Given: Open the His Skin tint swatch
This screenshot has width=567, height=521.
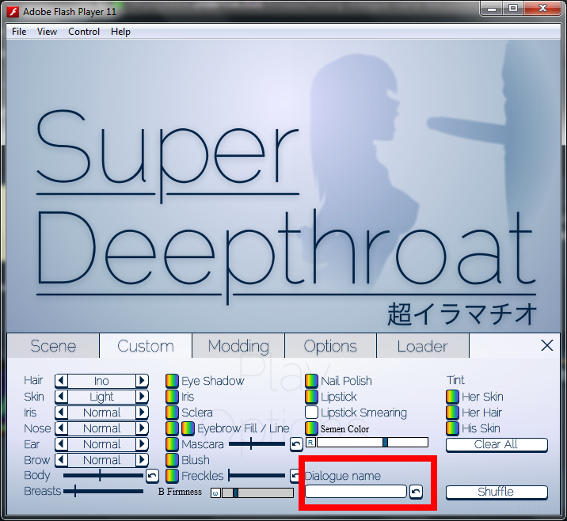Looking at the screenshot, I should point(452,428).
